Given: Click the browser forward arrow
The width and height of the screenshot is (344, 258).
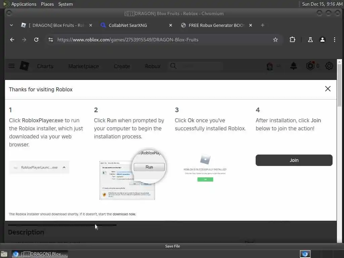Looking at the screenshot, I should point(24,40).
